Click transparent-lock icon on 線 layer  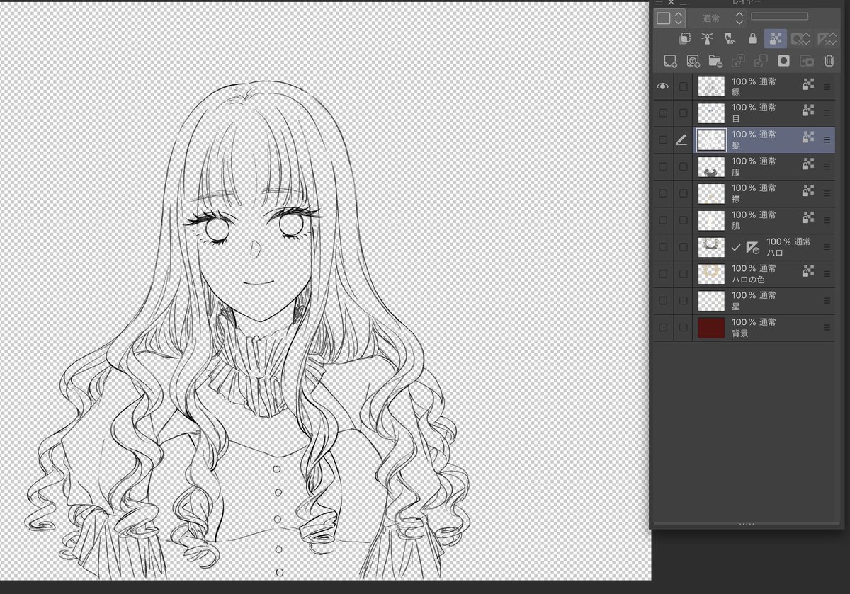(x=808, y=85)
